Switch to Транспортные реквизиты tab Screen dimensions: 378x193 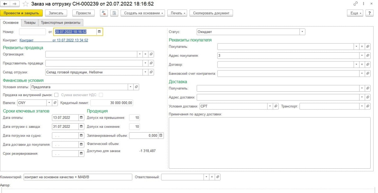pyautogui.click(x=61, y=22)
